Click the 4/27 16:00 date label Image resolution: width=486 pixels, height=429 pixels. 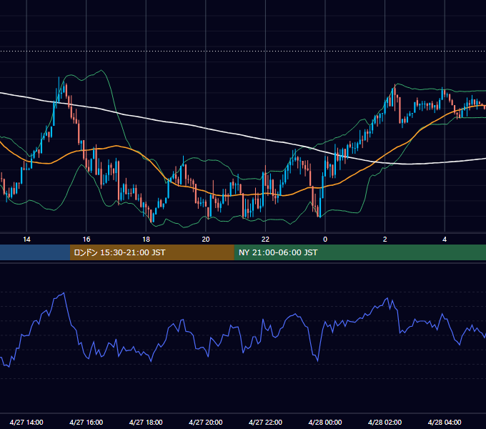(x=86, y=422)
